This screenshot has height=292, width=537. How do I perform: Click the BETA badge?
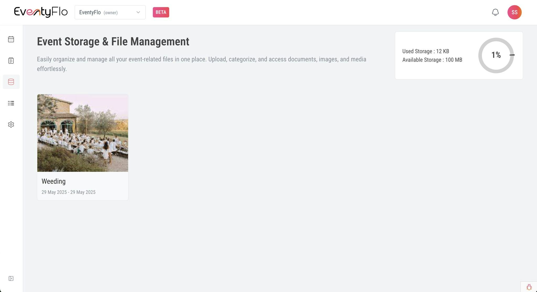[161, 12]
